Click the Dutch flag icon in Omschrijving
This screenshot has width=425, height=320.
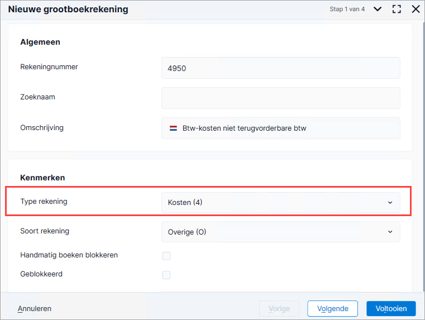tap(173, 128)
